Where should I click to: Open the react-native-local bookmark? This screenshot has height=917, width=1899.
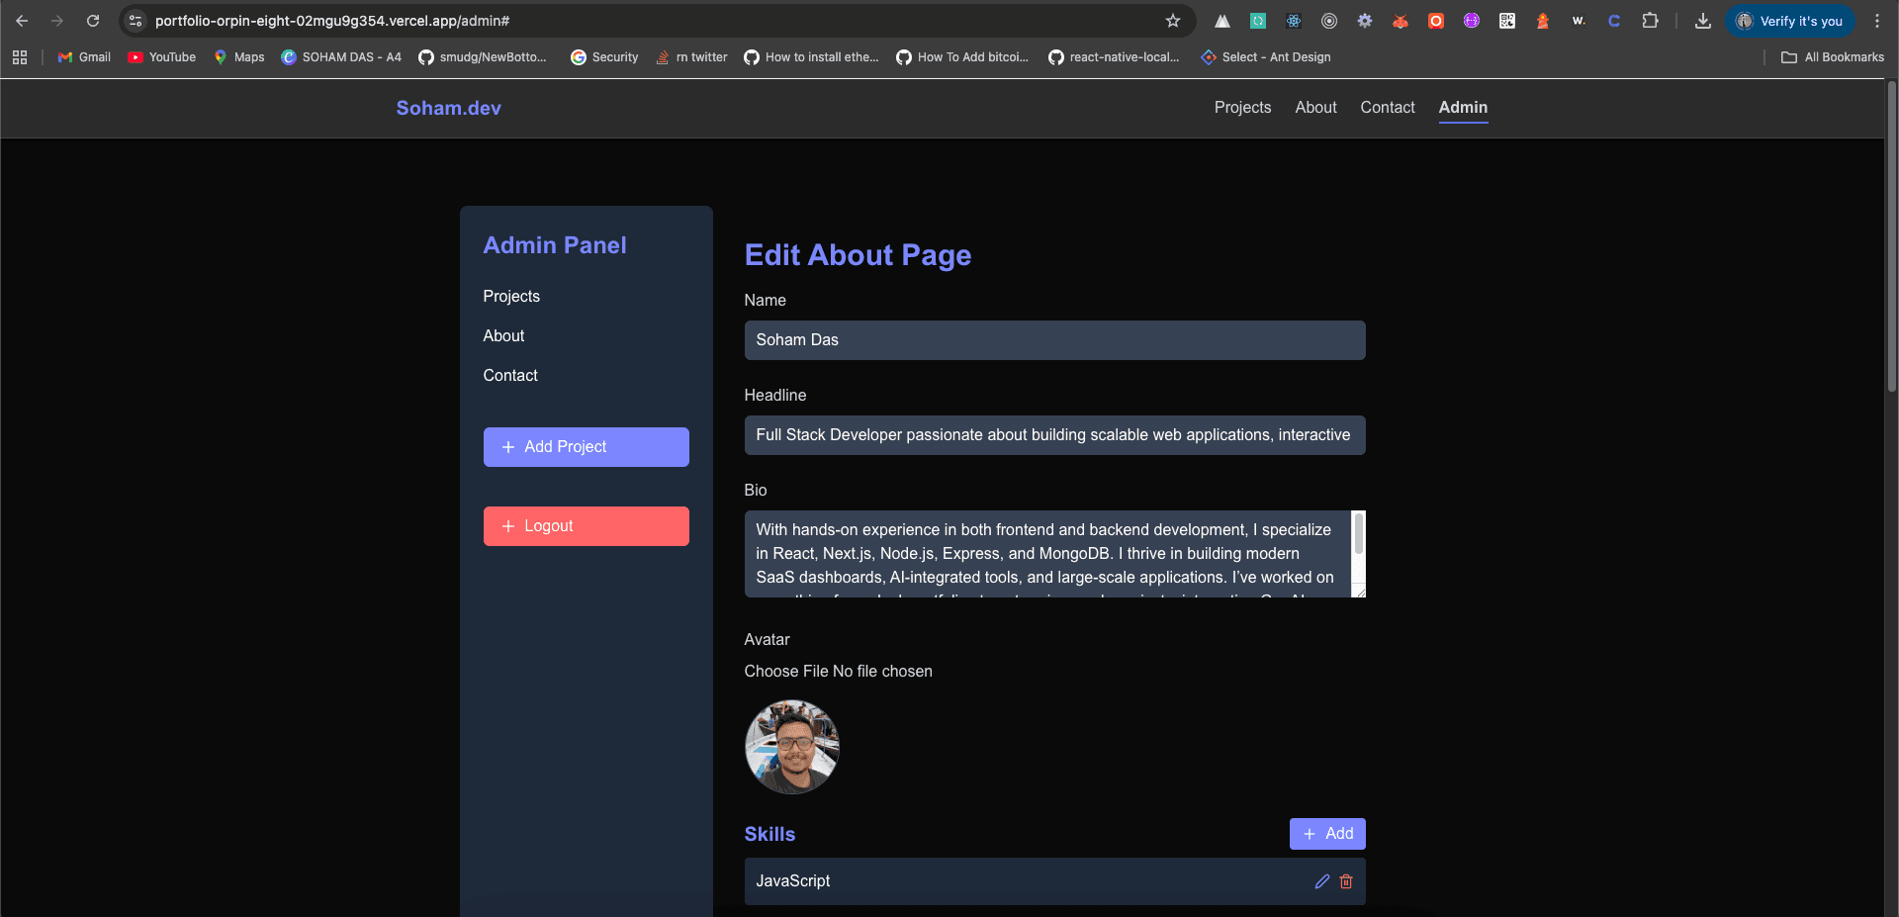tap(1114, 57)
